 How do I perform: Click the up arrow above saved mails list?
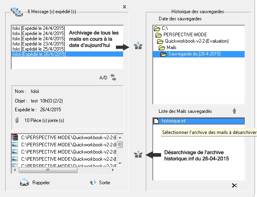click(x=235, y=111)
